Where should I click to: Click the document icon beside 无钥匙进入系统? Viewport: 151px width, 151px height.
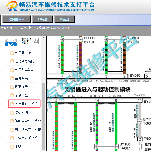(12, 104)
